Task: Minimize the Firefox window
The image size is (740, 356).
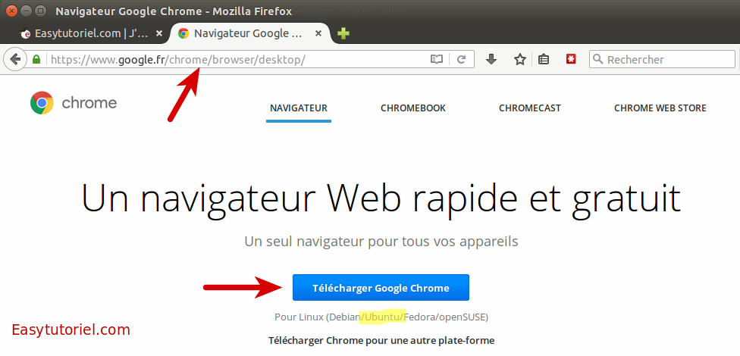Action: [27, 11]
